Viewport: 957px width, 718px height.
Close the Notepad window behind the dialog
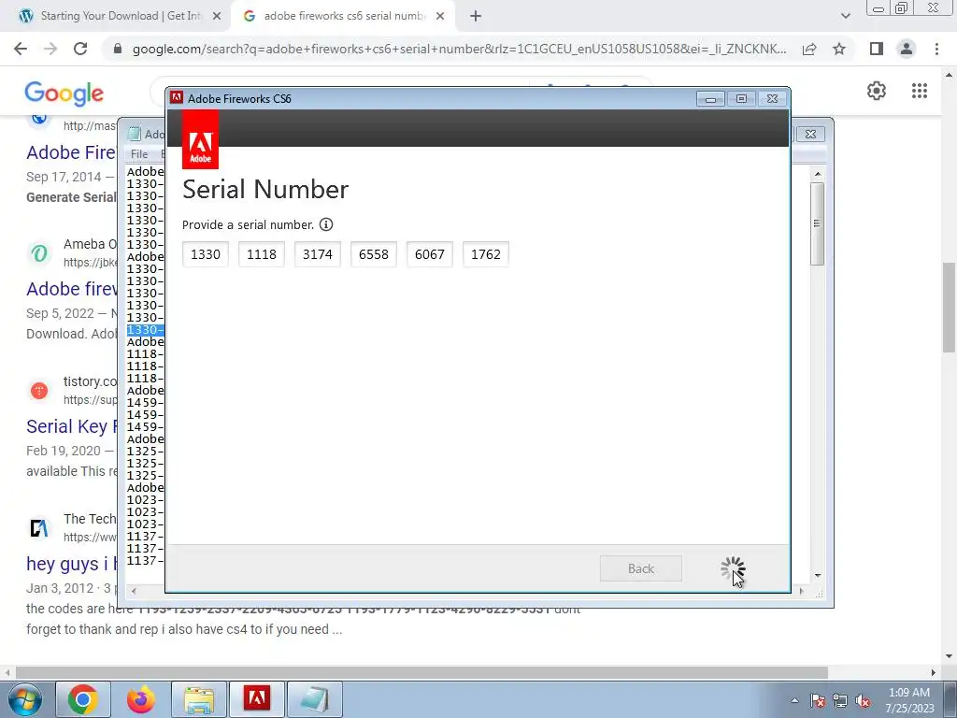coord(810,134)
